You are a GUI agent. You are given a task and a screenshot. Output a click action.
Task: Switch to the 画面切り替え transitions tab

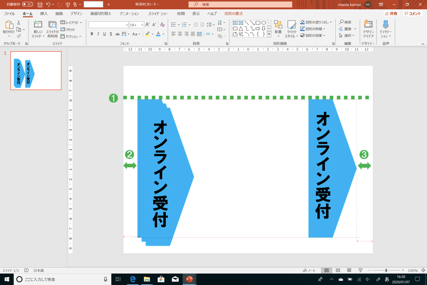pyautogui.click(x=101, y=13)
